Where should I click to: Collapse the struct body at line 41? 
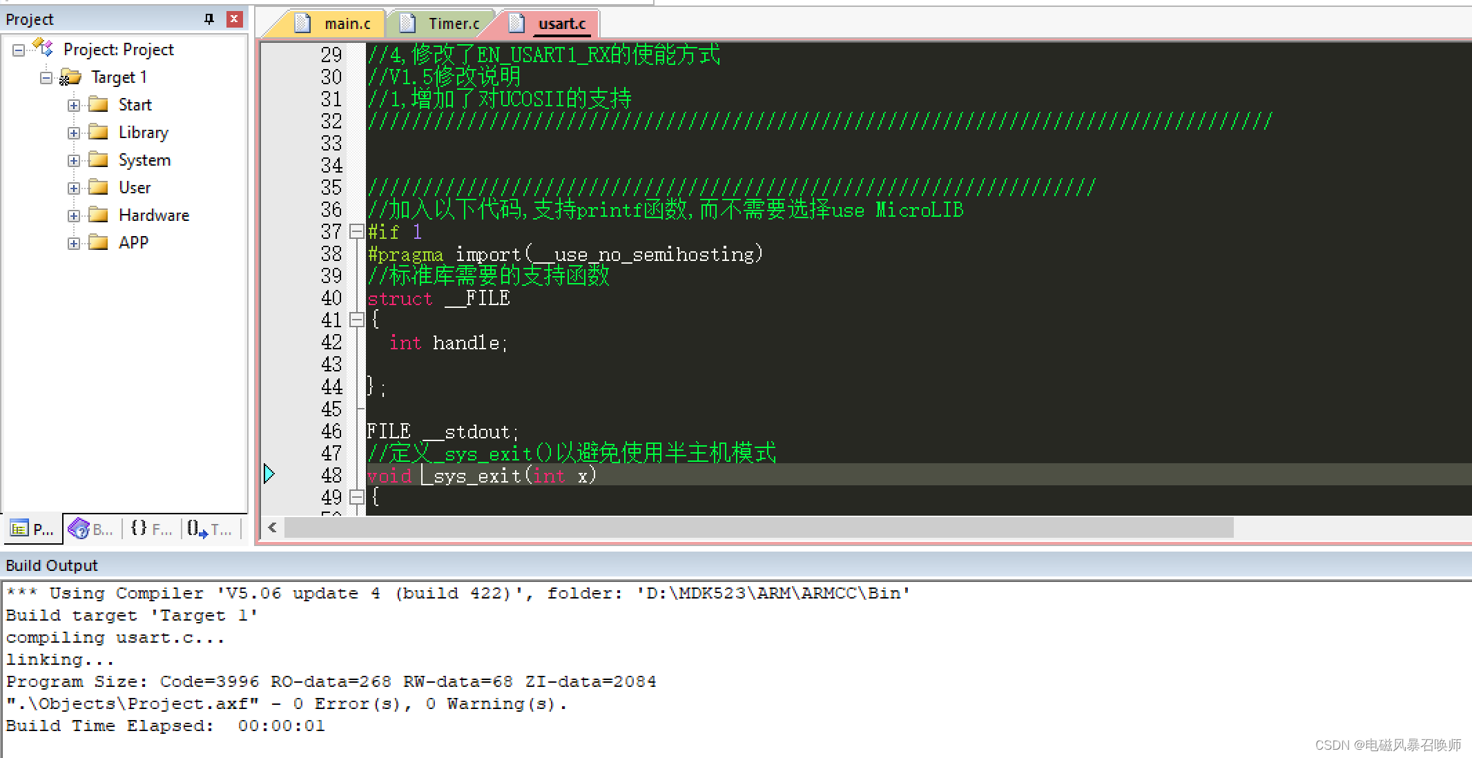[356, 320]
